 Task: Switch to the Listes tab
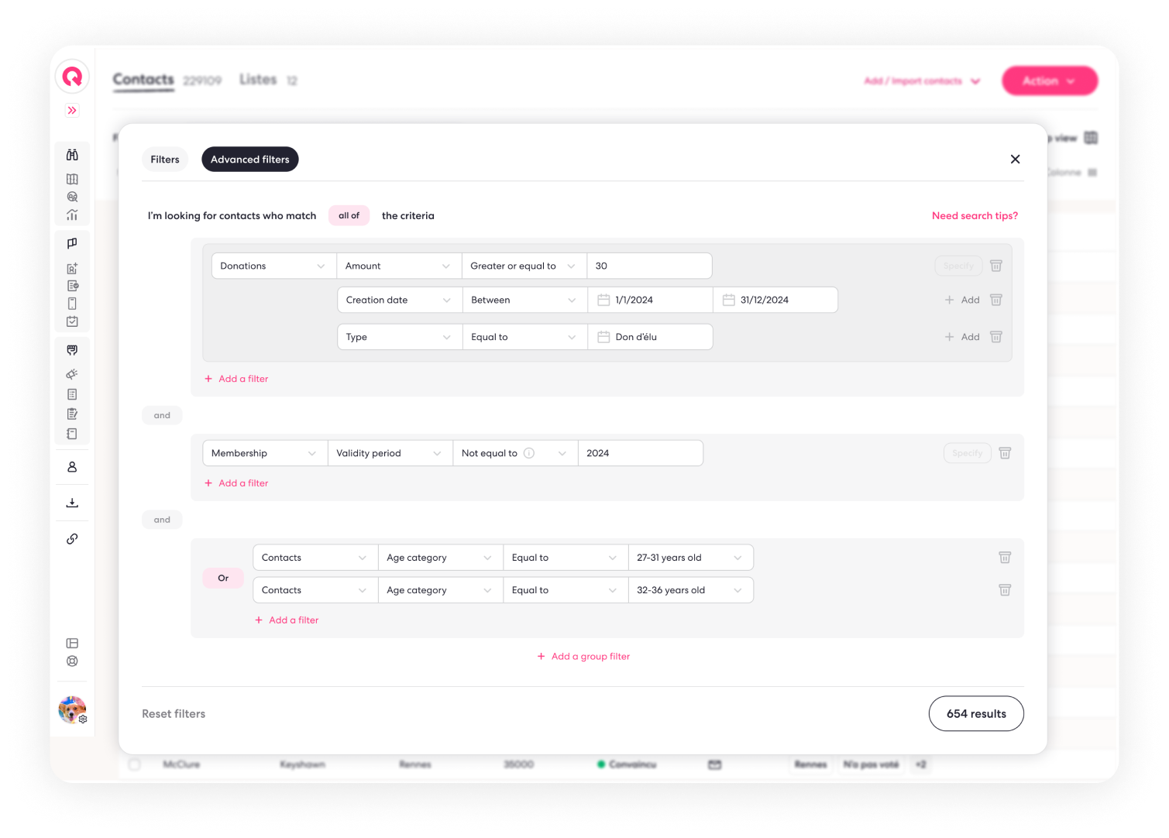[258, 80]
